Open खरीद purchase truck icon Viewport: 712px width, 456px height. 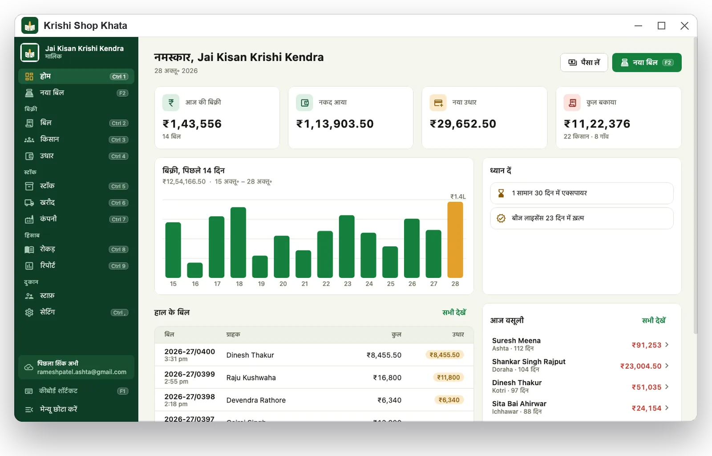[x=29, y=203]
